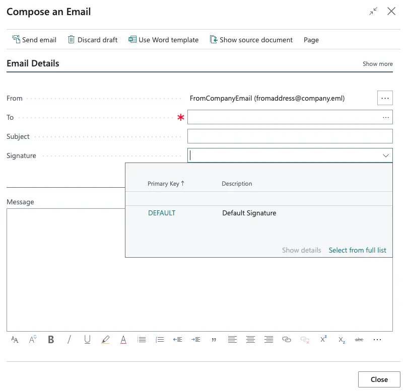
Task: Click the Send email action
Action: click(x=34, y=40)
